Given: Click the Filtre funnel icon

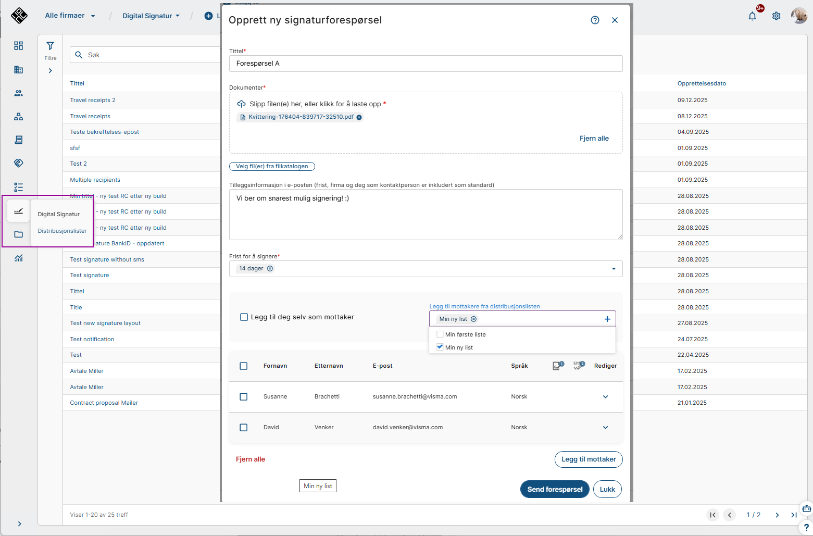Looking at the screenshot, I should point(51,46).
